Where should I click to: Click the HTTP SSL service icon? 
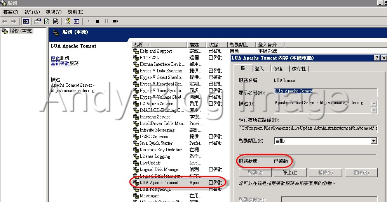[136, 58]
